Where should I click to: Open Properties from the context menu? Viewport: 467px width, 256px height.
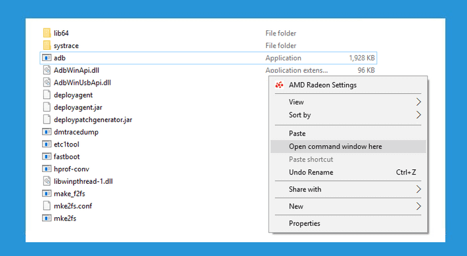pos(348,223)
